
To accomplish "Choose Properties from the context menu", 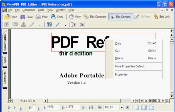I will [121, 74].
